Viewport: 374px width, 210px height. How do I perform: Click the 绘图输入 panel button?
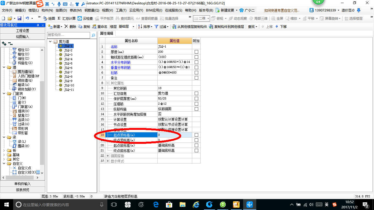[22, 36]
